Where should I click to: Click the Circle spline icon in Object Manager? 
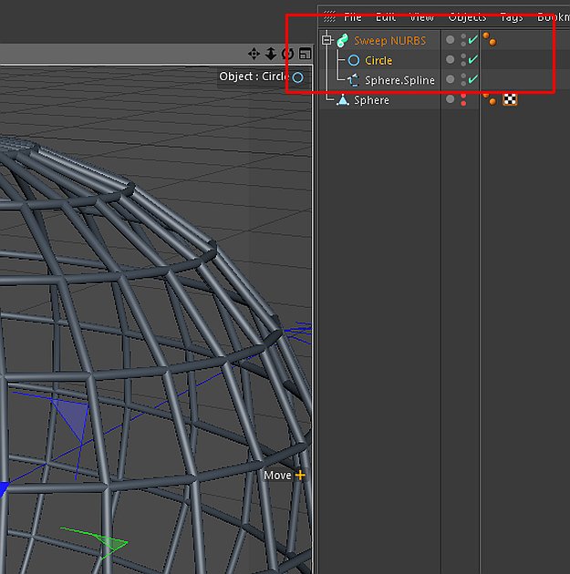tap(354, 60)
